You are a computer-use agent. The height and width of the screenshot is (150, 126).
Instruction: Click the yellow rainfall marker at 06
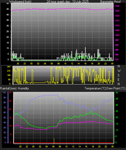54,141
